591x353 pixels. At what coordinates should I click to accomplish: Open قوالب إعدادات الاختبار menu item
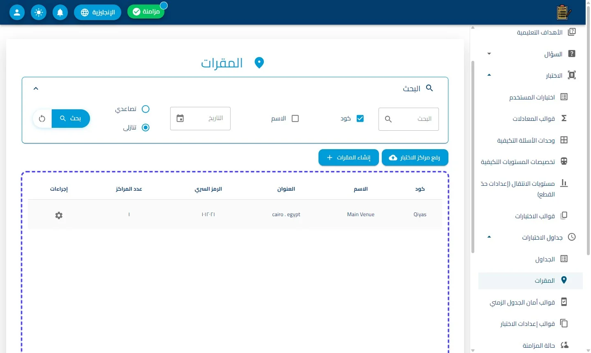[531, 323]
